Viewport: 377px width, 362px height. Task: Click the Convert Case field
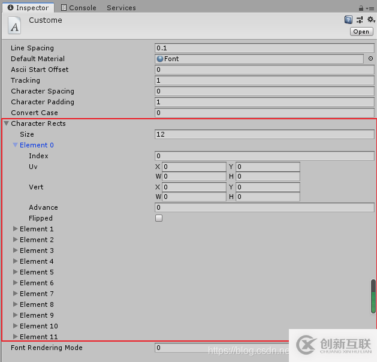click(264, 113)
